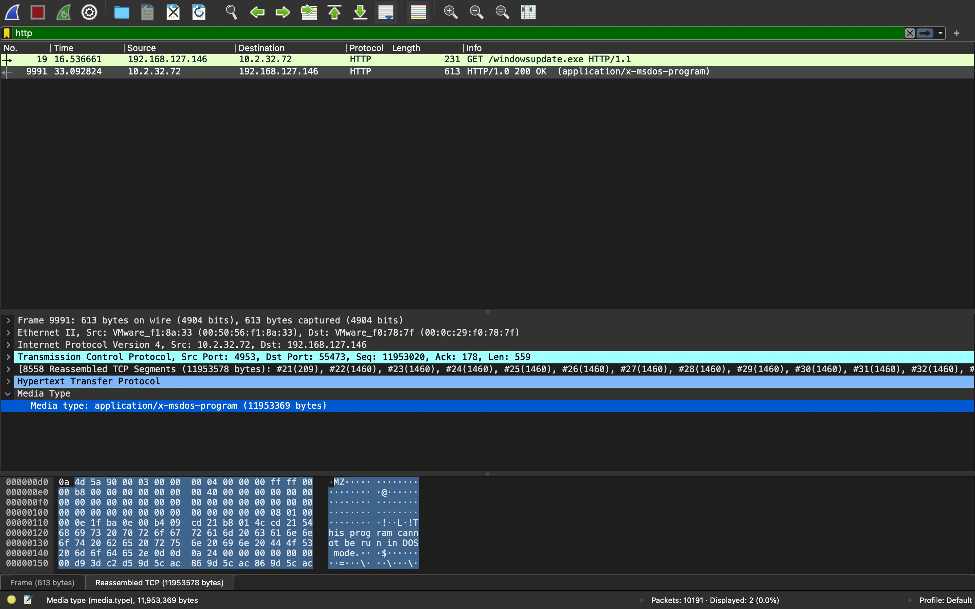Screen dimensions: 975x609
Task: Click time value 33.092824
Action: pos(78,72)
